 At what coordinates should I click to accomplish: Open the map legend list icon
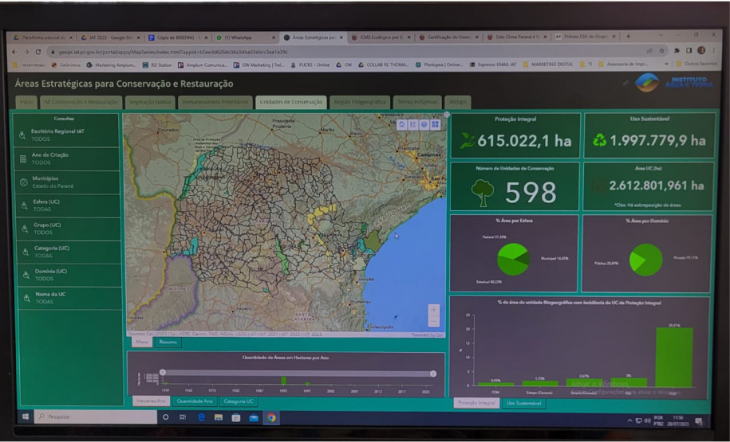(413, 124)
